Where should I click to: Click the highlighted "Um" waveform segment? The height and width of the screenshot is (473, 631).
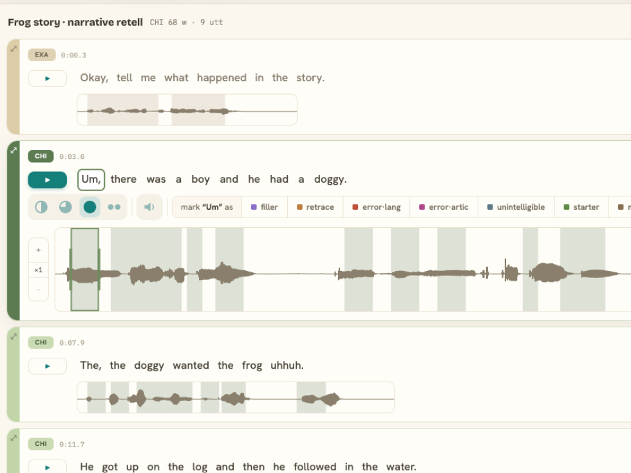(x=85, y=270)
